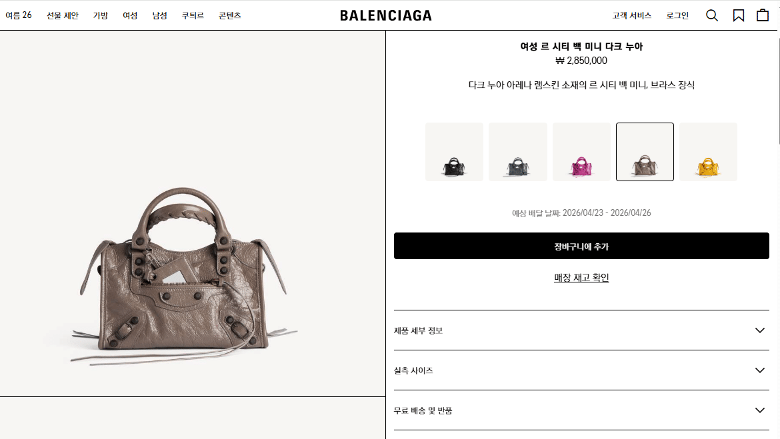The image size is (780, 439).
Task: Click the main product bag image
Action: pyautogui.click(x=183, y=276)
